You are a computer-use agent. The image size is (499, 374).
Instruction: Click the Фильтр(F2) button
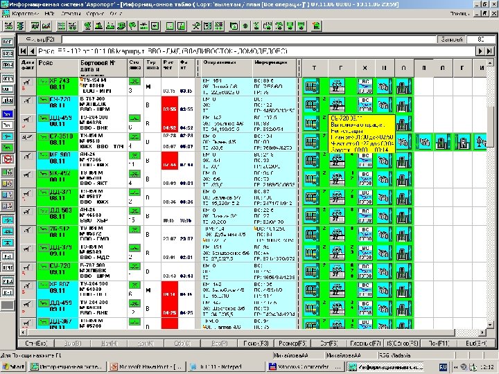tap(40, 39)
